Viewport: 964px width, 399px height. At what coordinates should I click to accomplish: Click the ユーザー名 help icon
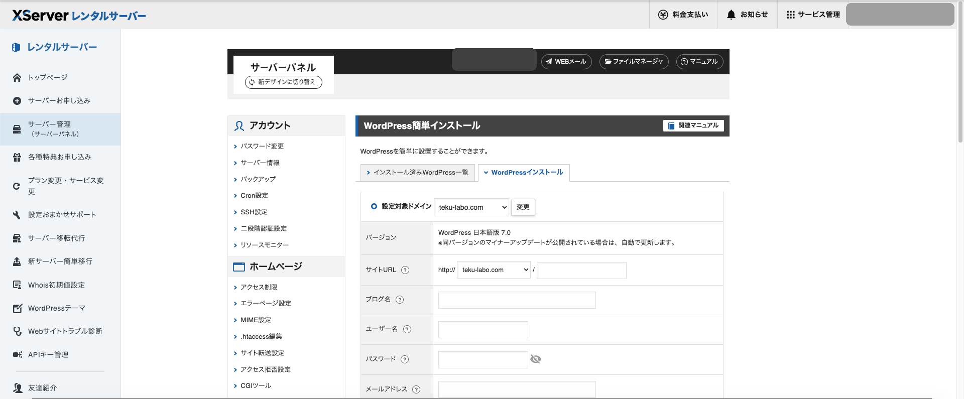tap(407, 329)
